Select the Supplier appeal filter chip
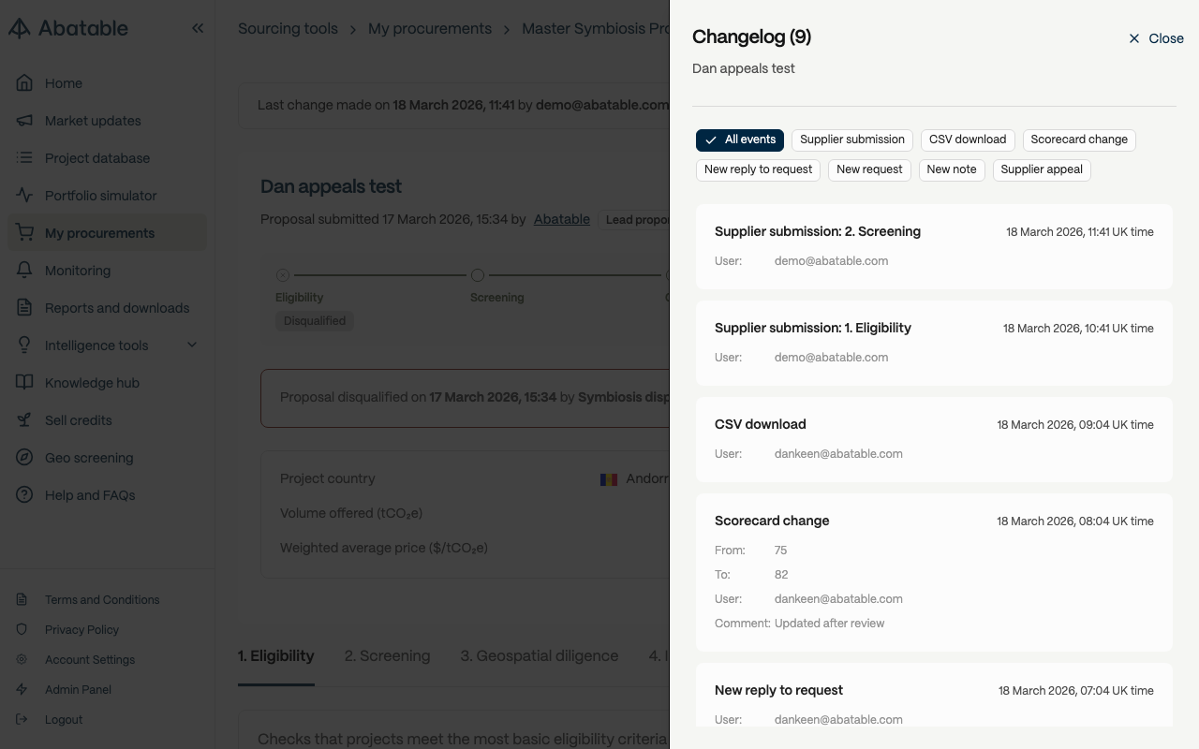Image resolution: width=1199 pixels, height=749 pixels. [x=1042, y=170]
